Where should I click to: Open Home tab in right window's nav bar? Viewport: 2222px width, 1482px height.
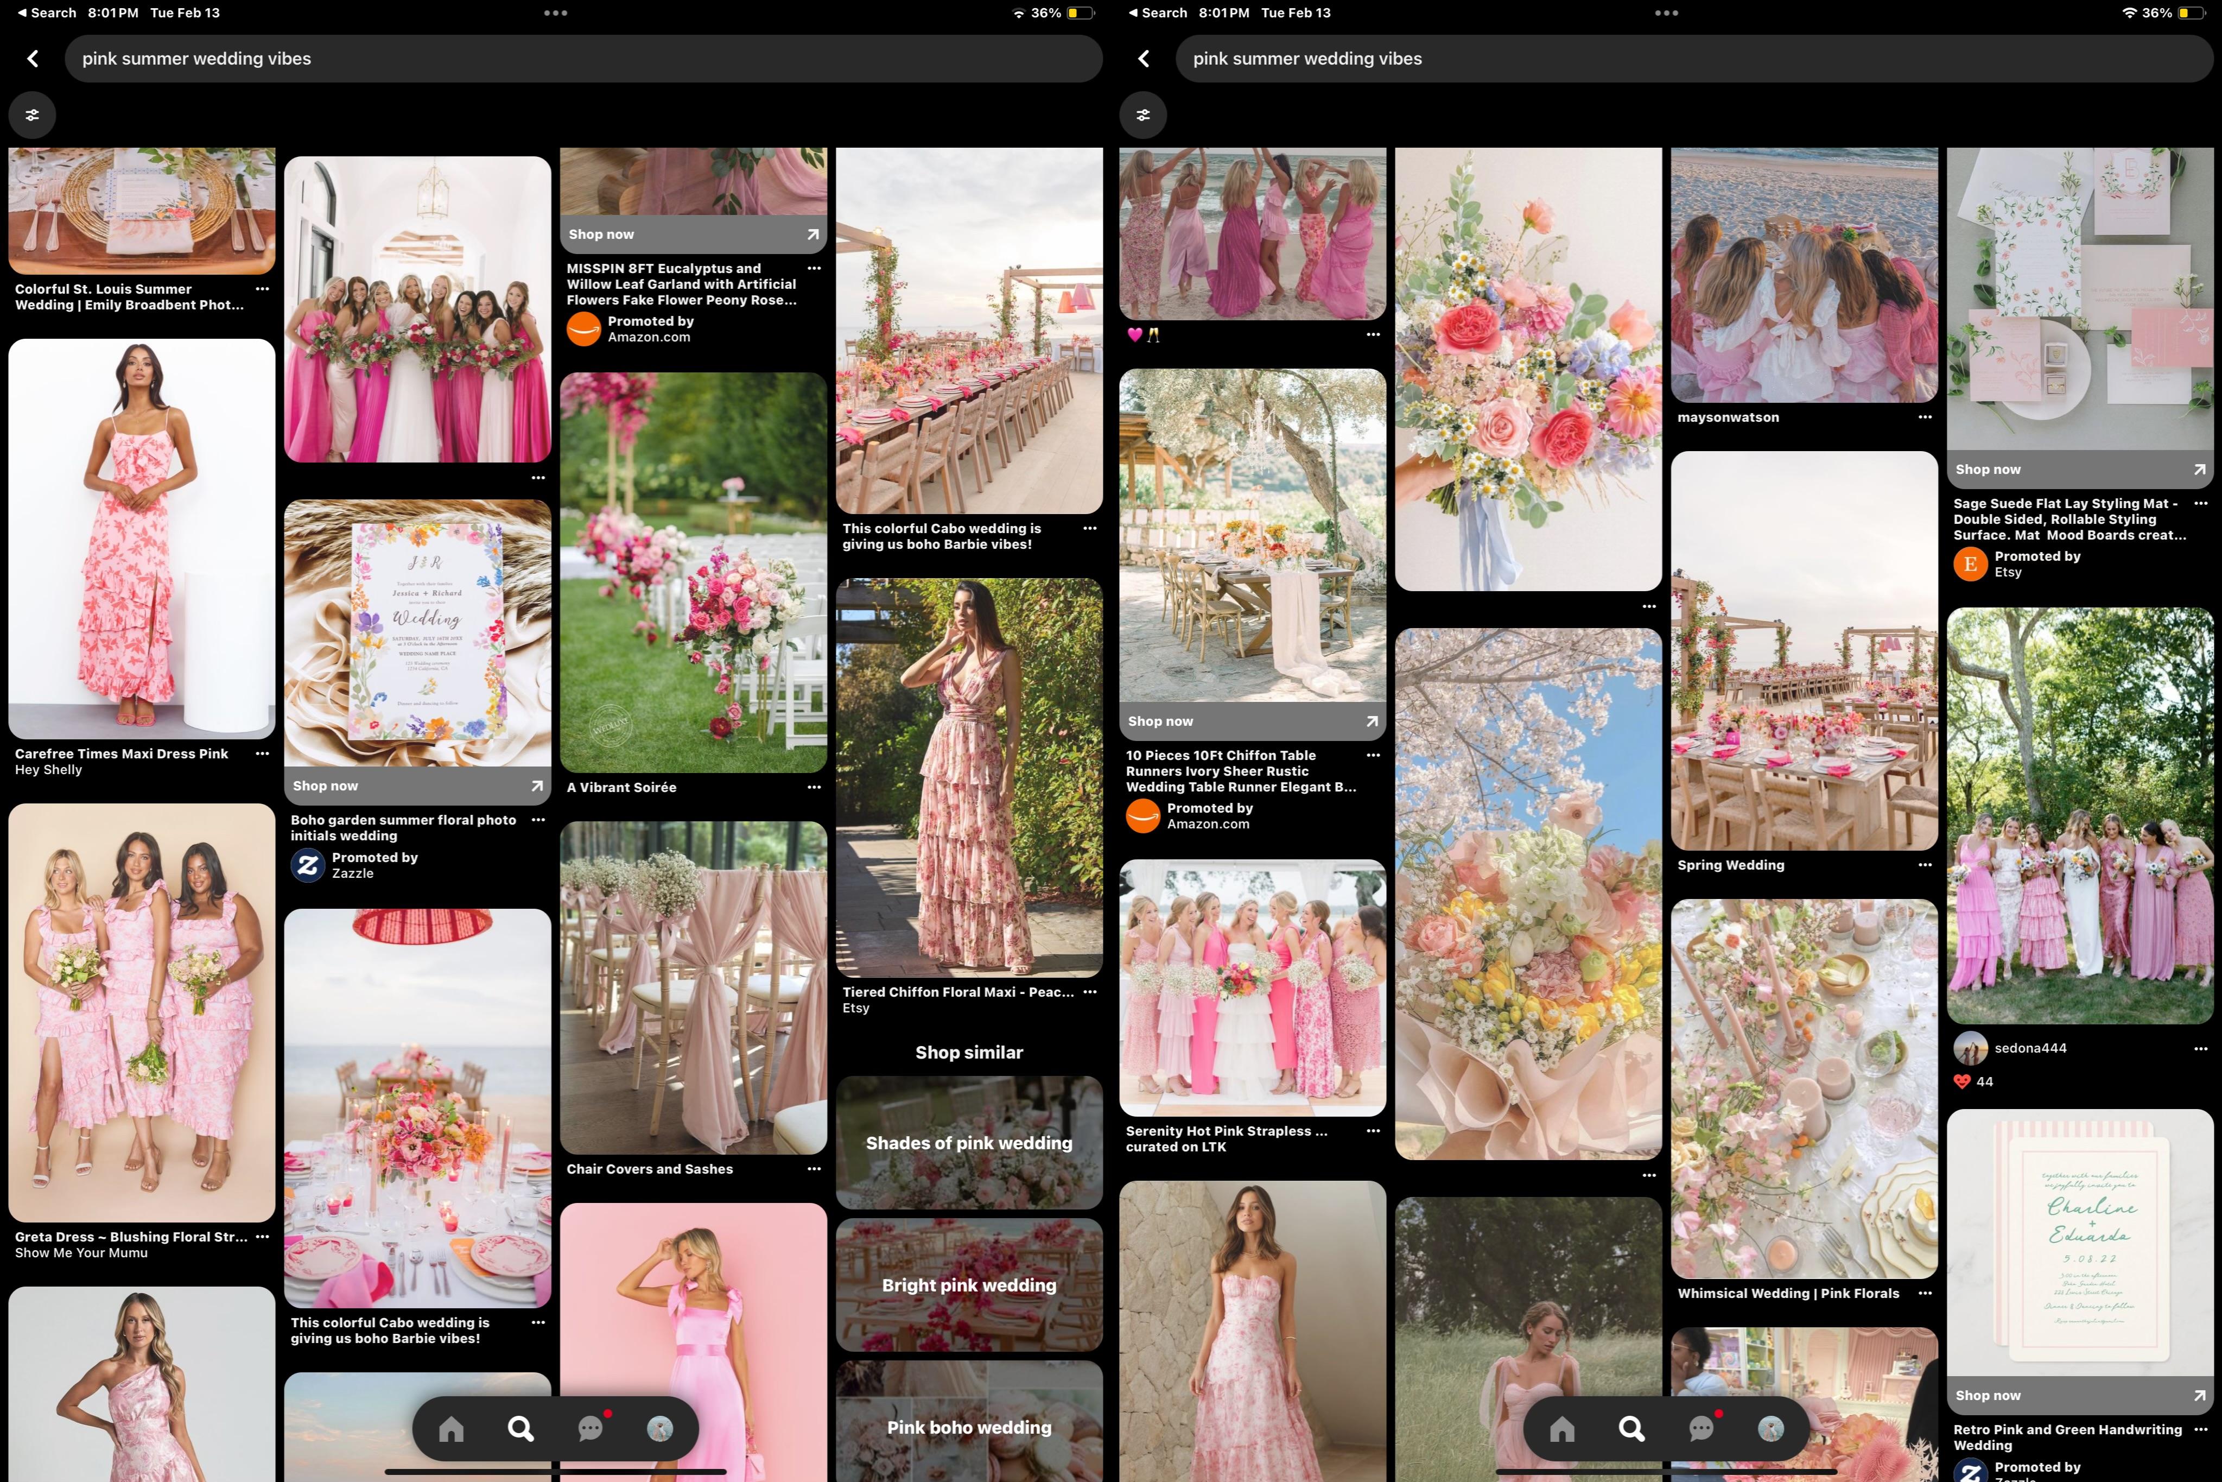coord(1563,1428)
